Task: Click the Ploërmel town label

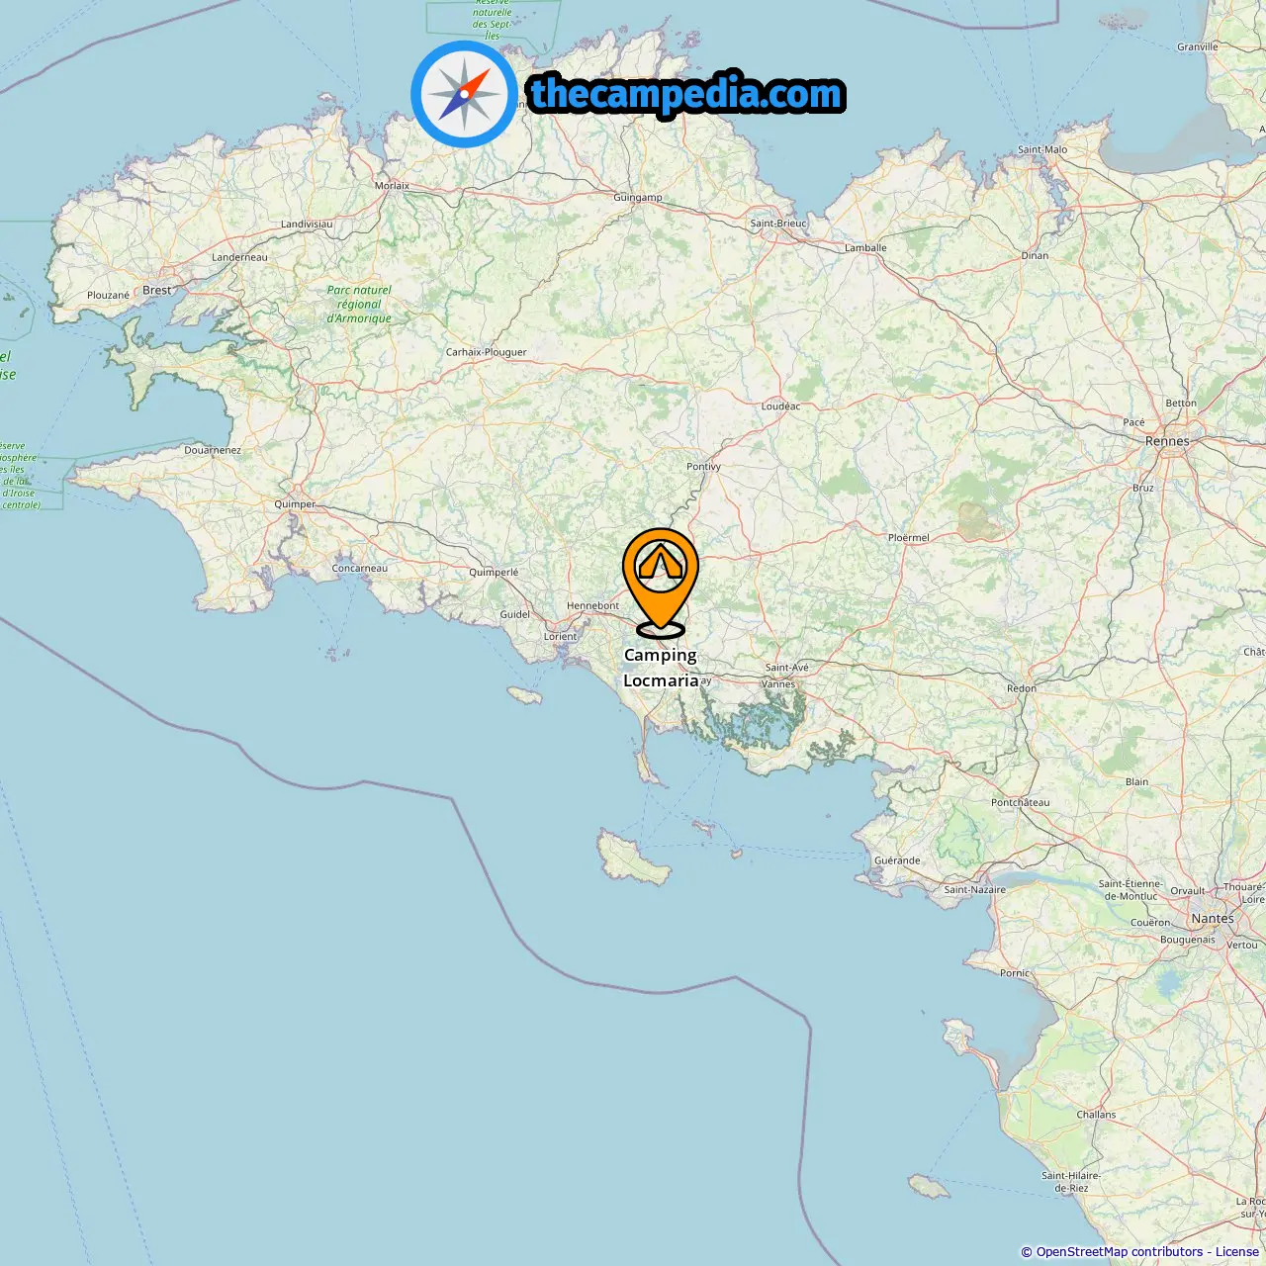Action: [908, 537]
